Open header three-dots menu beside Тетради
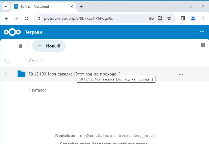 click(x=202, y=32)
